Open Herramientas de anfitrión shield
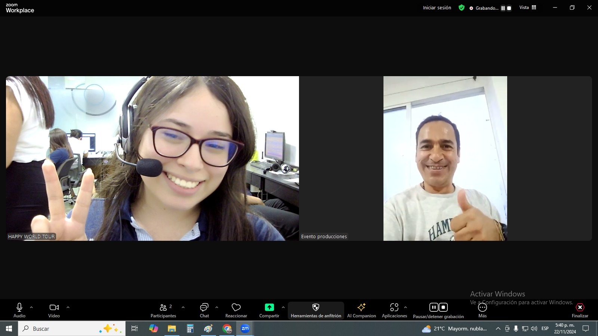 point(316,310)
